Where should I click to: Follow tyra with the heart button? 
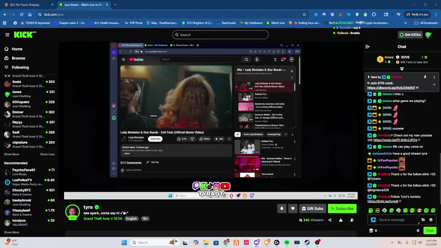pos(293,208)
